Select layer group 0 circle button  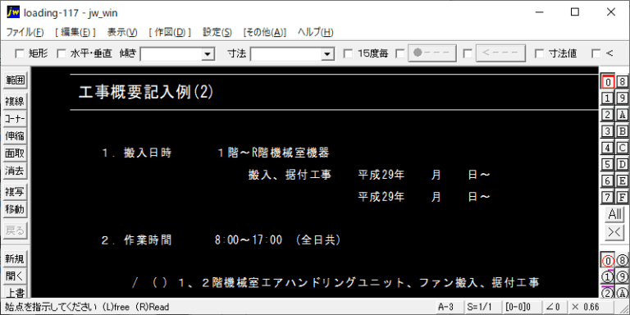pyautogui.click(x=608, y=261)
